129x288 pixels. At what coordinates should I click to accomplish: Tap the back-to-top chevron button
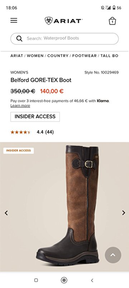(x=113, y=255)
